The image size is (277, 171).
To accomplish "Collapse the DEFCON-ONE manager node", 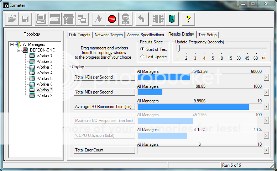I will tap(19, 50).
